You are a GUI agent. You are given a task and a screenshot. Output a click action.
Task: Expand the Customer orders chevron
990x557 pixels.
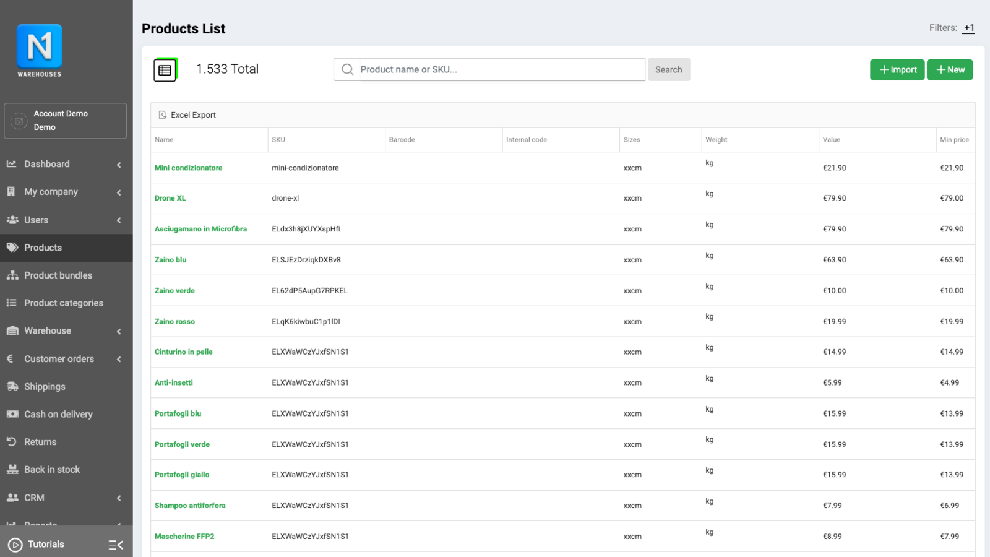point(119,359)
